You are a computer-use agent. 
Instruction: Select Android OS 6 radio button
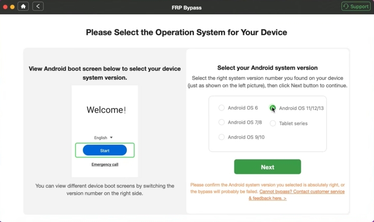(x=222, y=108)
